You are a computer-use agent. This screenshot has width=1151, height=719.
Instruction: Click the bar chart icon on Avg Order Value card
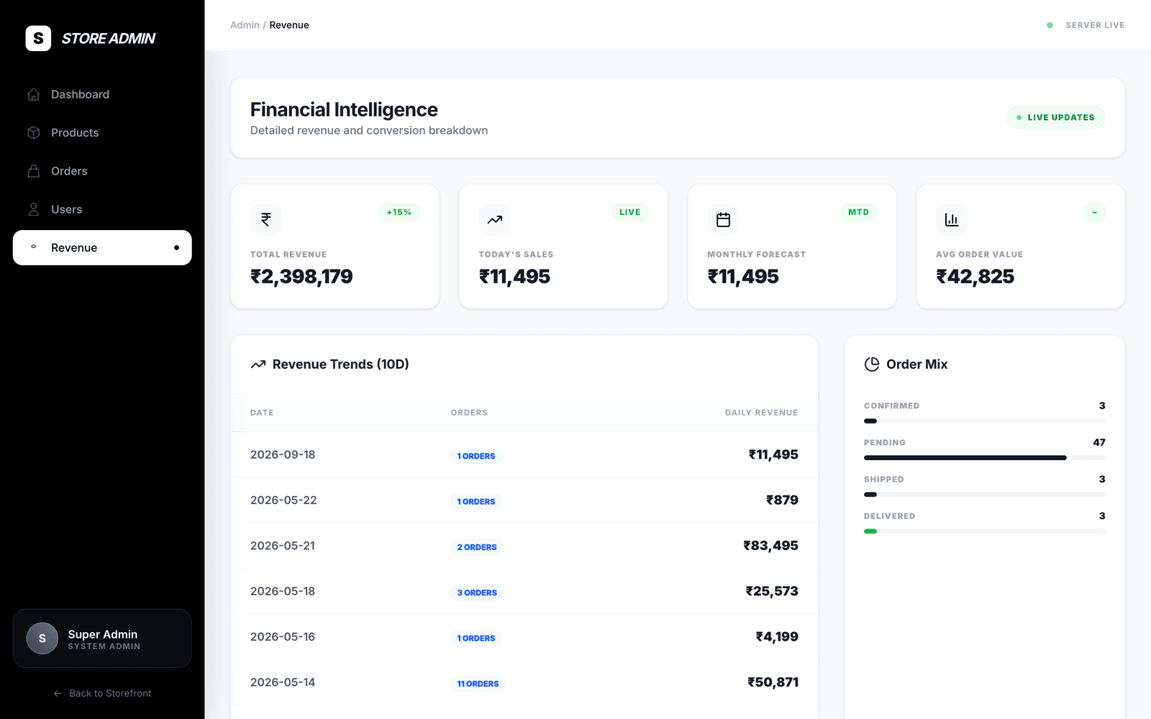point(952,219)
